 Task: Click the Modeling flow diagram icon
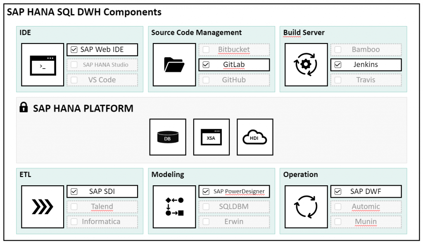175,207
